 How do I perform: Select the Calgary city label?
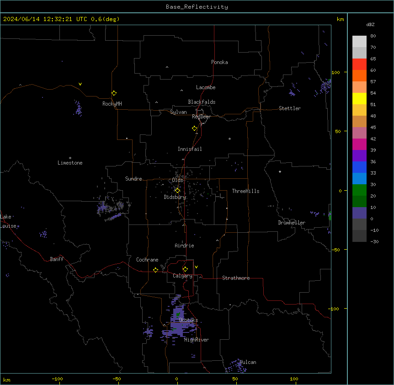point(182,276)
